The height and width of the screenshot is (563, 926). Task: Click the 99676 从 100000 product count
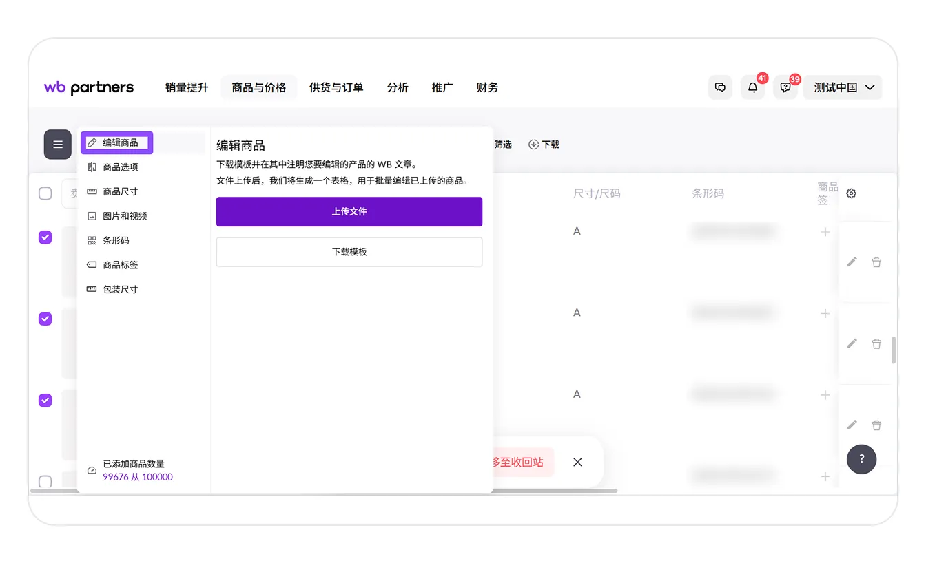[x=138, y=477]
